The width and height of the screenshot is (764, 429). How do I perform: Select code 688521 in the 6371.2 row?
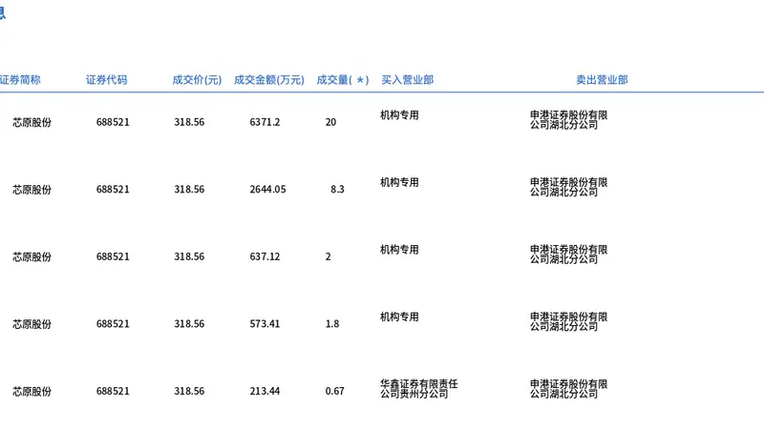(x=113, y=122)
